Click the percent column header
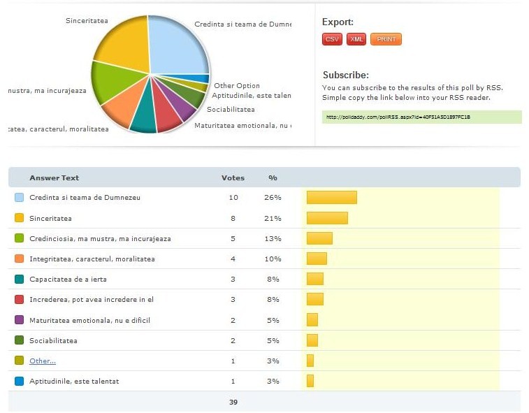529x413 pixels. [272, 177]
